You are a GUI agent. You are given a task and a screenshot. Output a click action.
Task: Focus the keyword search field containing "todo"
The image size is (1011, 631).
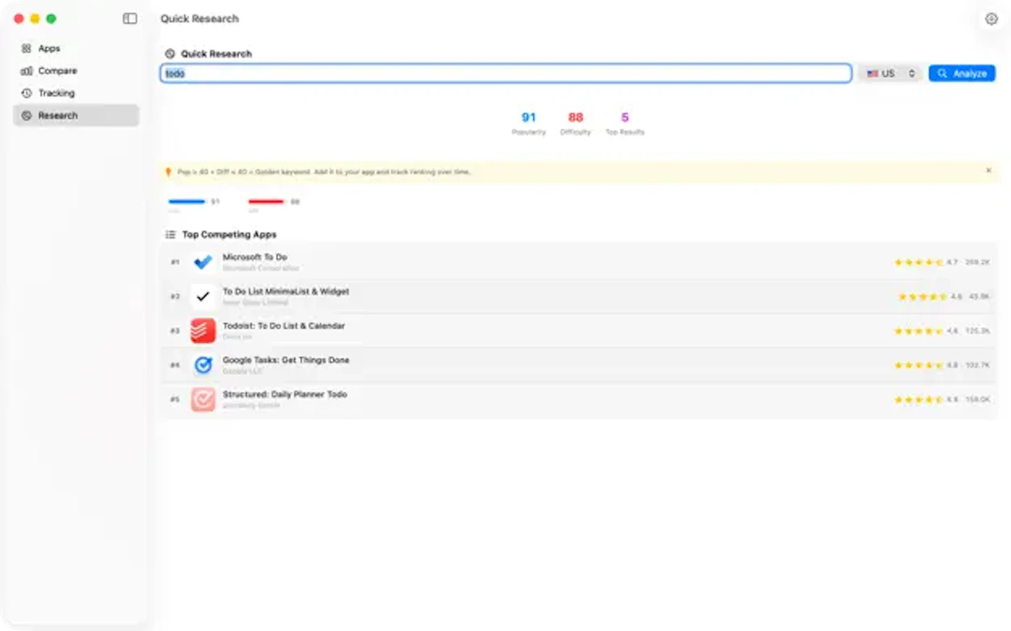point(505,73)
